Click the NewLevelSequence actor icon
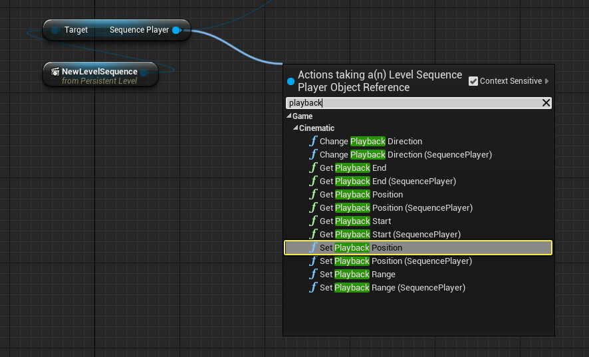The height and width of the screenshot is (357, 589). [55, 72]
